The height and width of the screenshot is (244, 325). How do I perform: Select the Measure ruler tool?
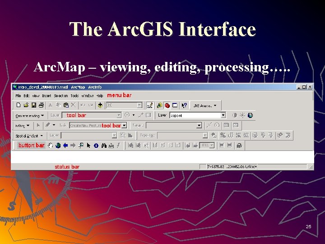[x=111, y=145]
